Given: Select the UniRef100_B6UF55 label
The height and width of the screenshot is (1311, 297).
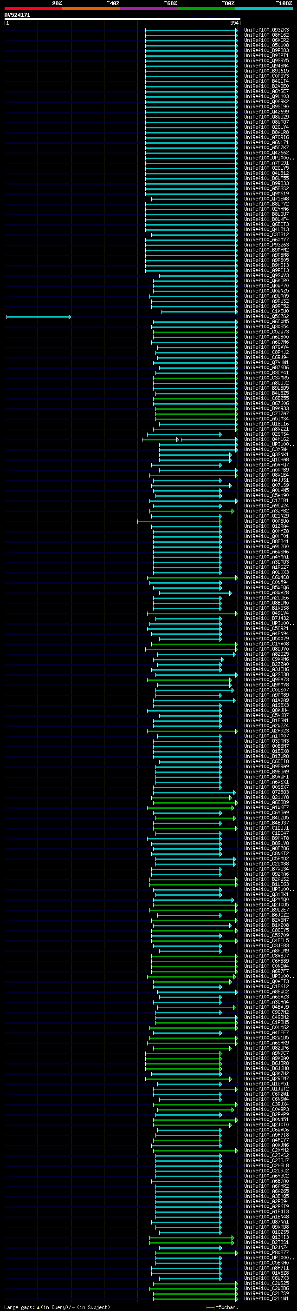Looking at the screenshot, I should pos(266,179).
